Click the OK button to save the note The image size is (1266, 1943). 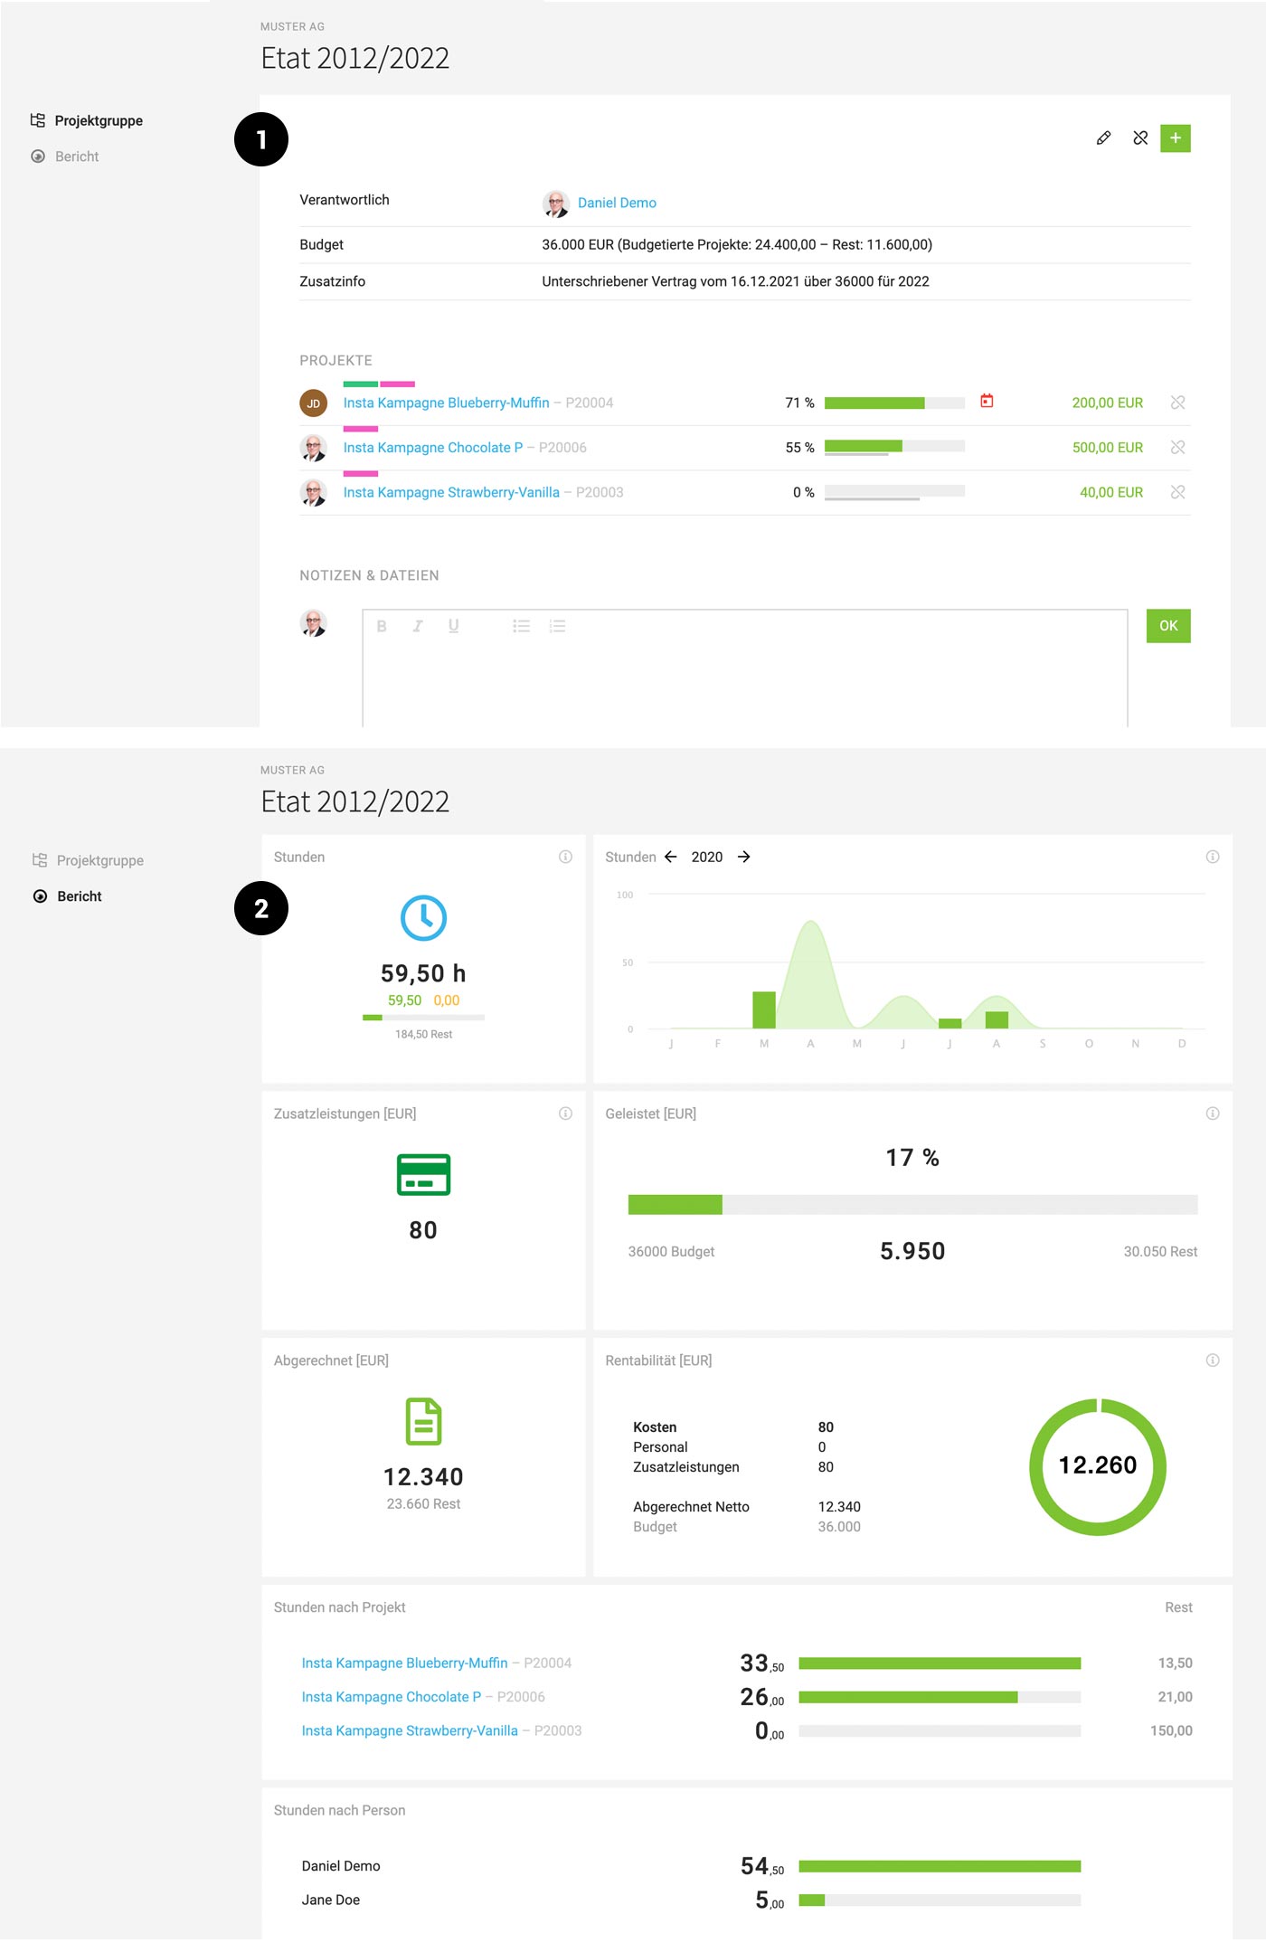pos(1168,626)
